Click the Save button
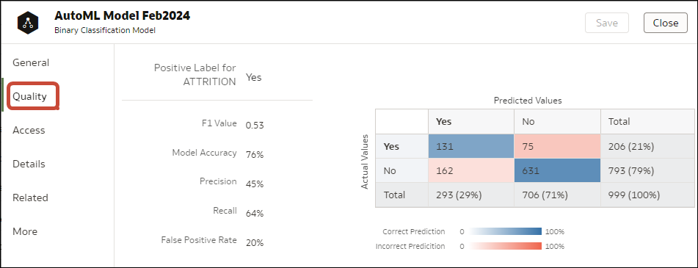 point(607,23)
